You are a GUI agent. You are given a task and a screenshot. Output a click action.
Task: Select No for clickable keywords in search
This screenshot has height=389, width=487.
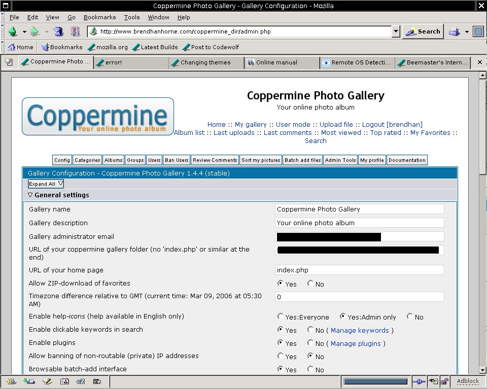310,329
